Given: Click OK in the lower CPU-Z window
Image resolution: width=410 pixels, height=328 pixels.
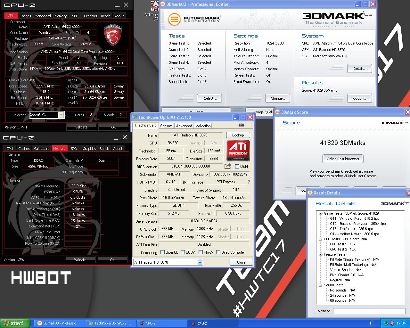Looking at the screenshot, I should click(x=112, y=260).
